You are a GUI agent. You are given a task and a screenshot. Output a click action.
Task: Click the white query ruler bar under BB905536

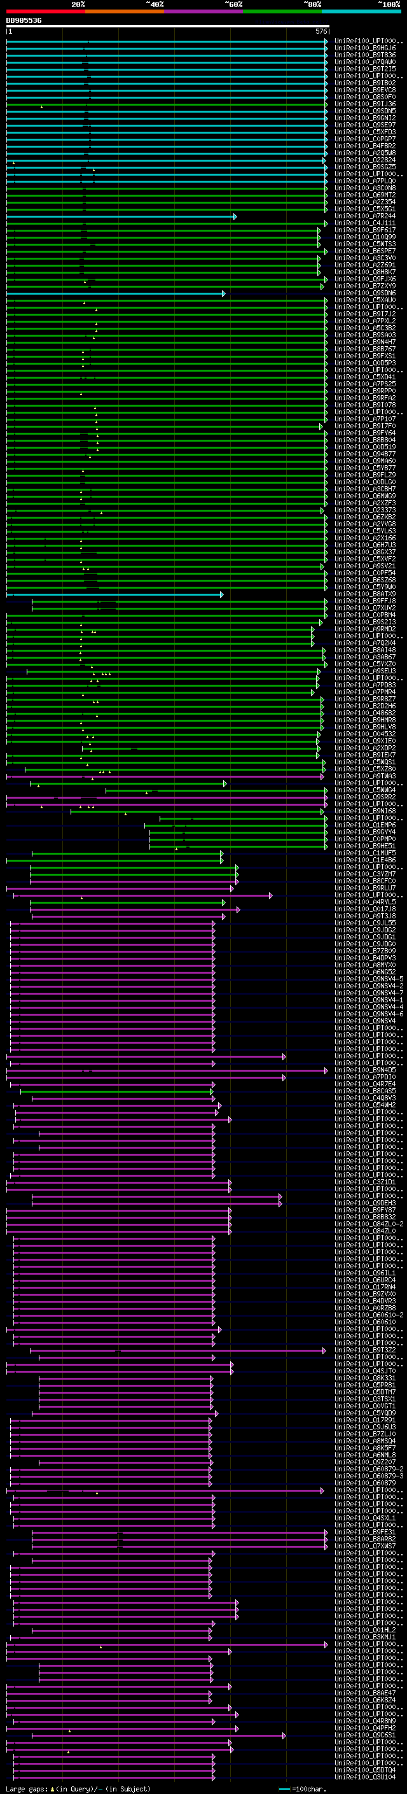coord(168,27)
